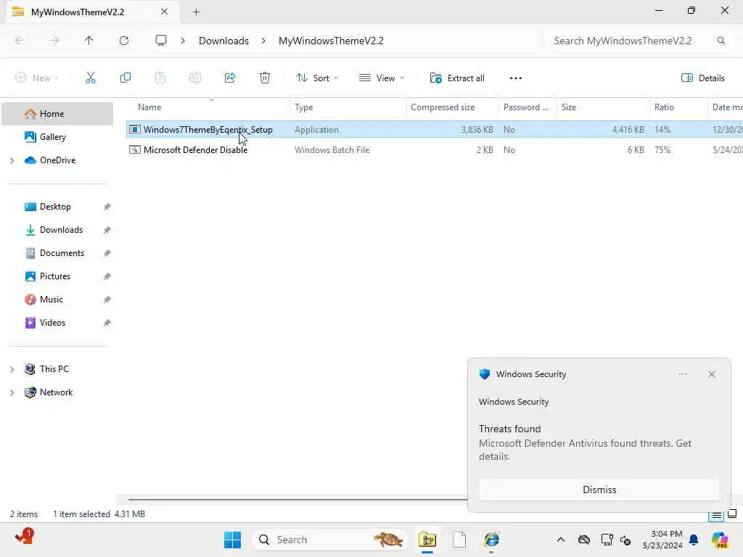Open the View dropdown menu
Image resolution: width=743 pixels, height=557 pixels.
point(382,78)
